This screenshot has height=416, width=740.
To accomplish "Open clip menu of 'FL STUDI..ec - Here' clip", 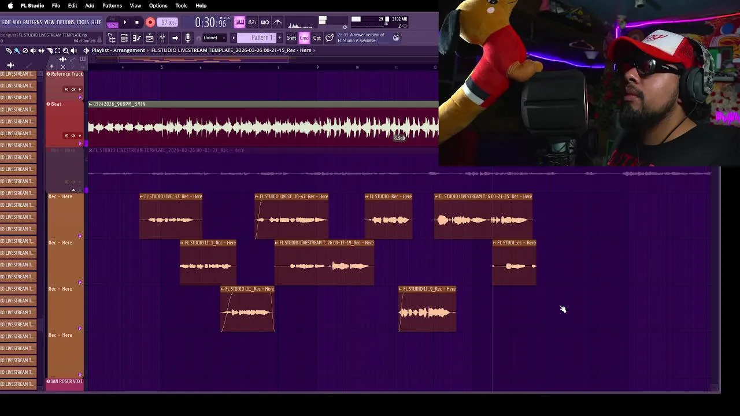I will [x=495, y=243].
